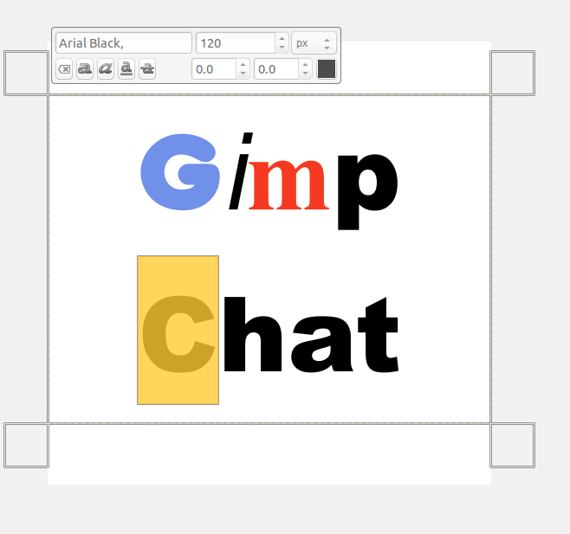Screen dimensions: 570x534
Task: Click the font size field showing 120
Action: tap(236, 43)
